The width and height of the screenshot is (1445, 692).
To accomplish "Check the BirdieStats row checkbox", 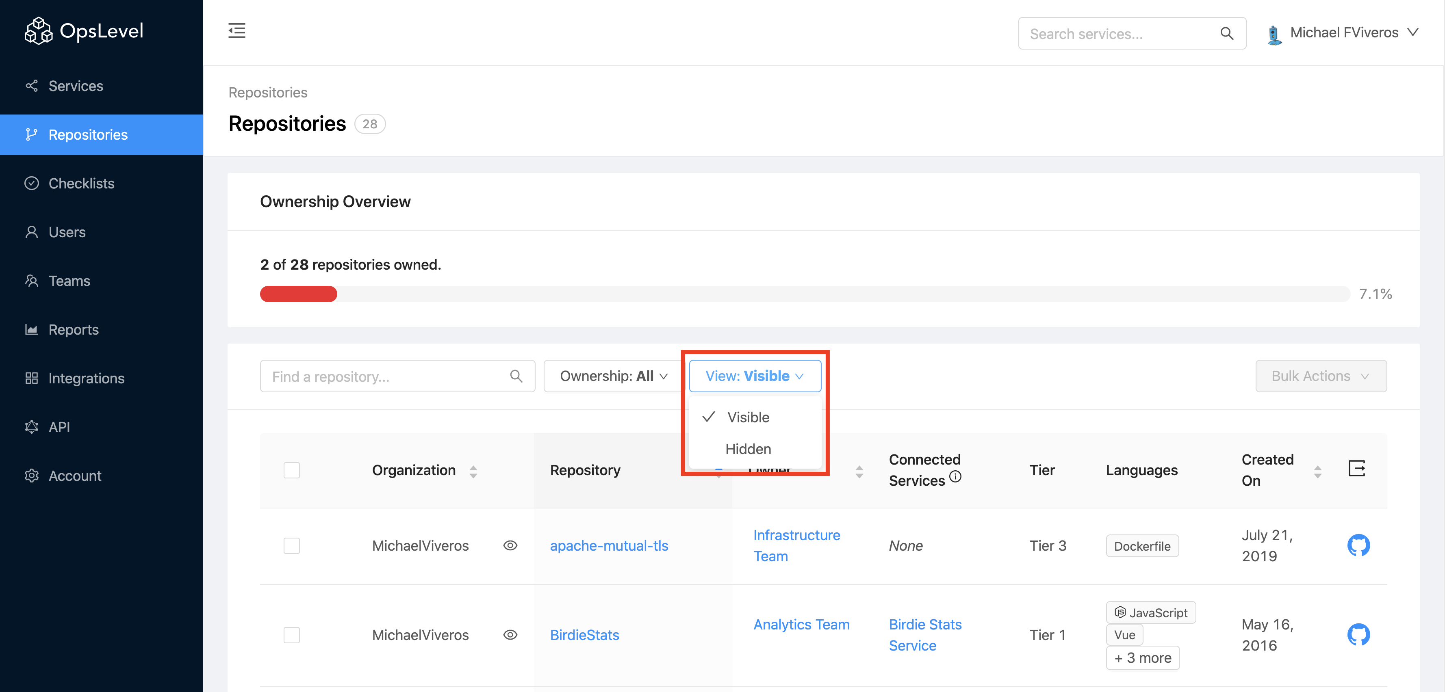I will [292, 635].
